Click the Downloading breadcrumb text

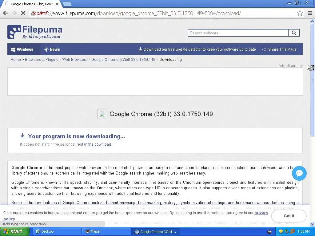click(170, 60)
